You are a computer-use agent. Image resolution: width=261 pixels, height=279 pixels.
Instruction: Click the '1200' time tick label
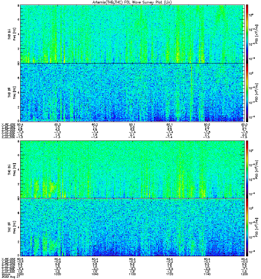[x=244, y=274]
